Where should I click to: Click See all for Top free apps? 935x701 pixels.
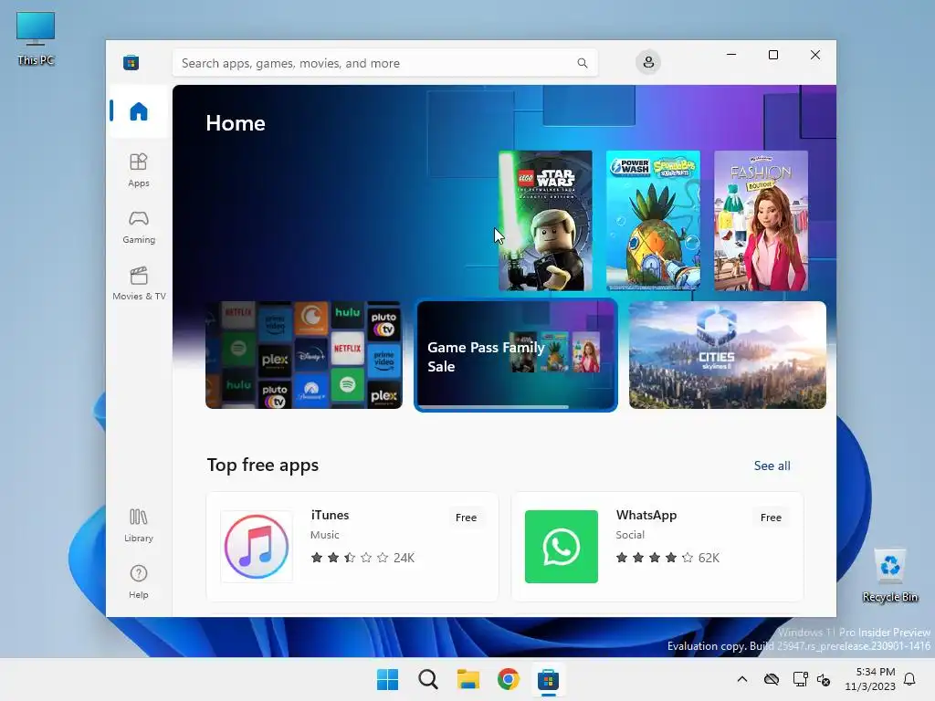pyautogui.click(x=772, y=466)
